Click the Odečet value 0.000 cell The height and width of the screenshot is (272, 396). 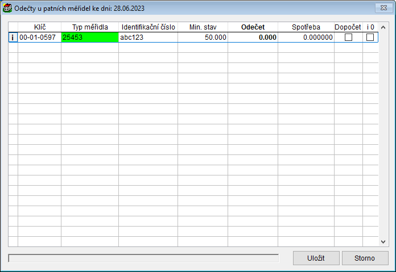coord(253,37)
